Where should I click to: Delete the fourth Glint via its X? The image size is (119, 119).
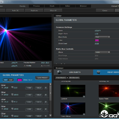coord(46,109)
